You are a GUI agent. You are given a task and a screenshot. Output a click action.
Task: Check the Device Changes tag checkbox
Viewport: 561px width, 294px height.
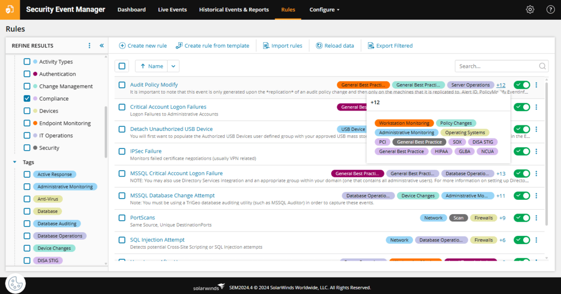[27, 248]
